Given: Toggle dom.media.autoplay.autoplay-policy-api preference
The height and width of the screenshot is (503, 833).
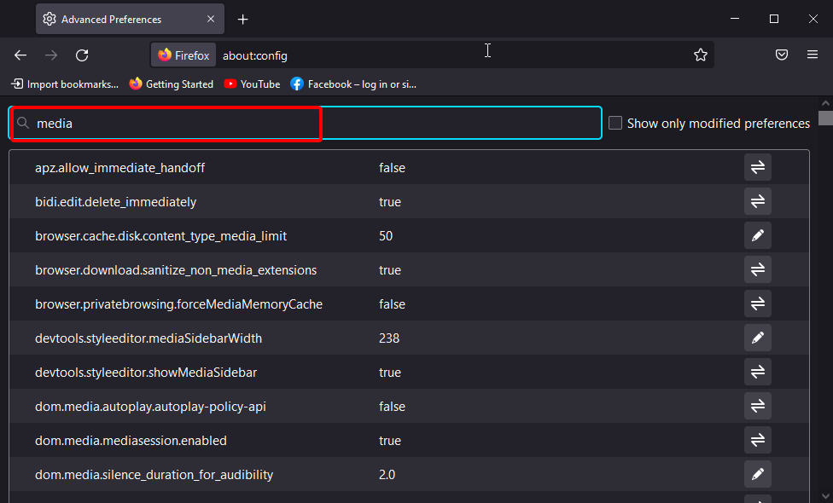Looking at the screenshot, I should tap(757, 407).
